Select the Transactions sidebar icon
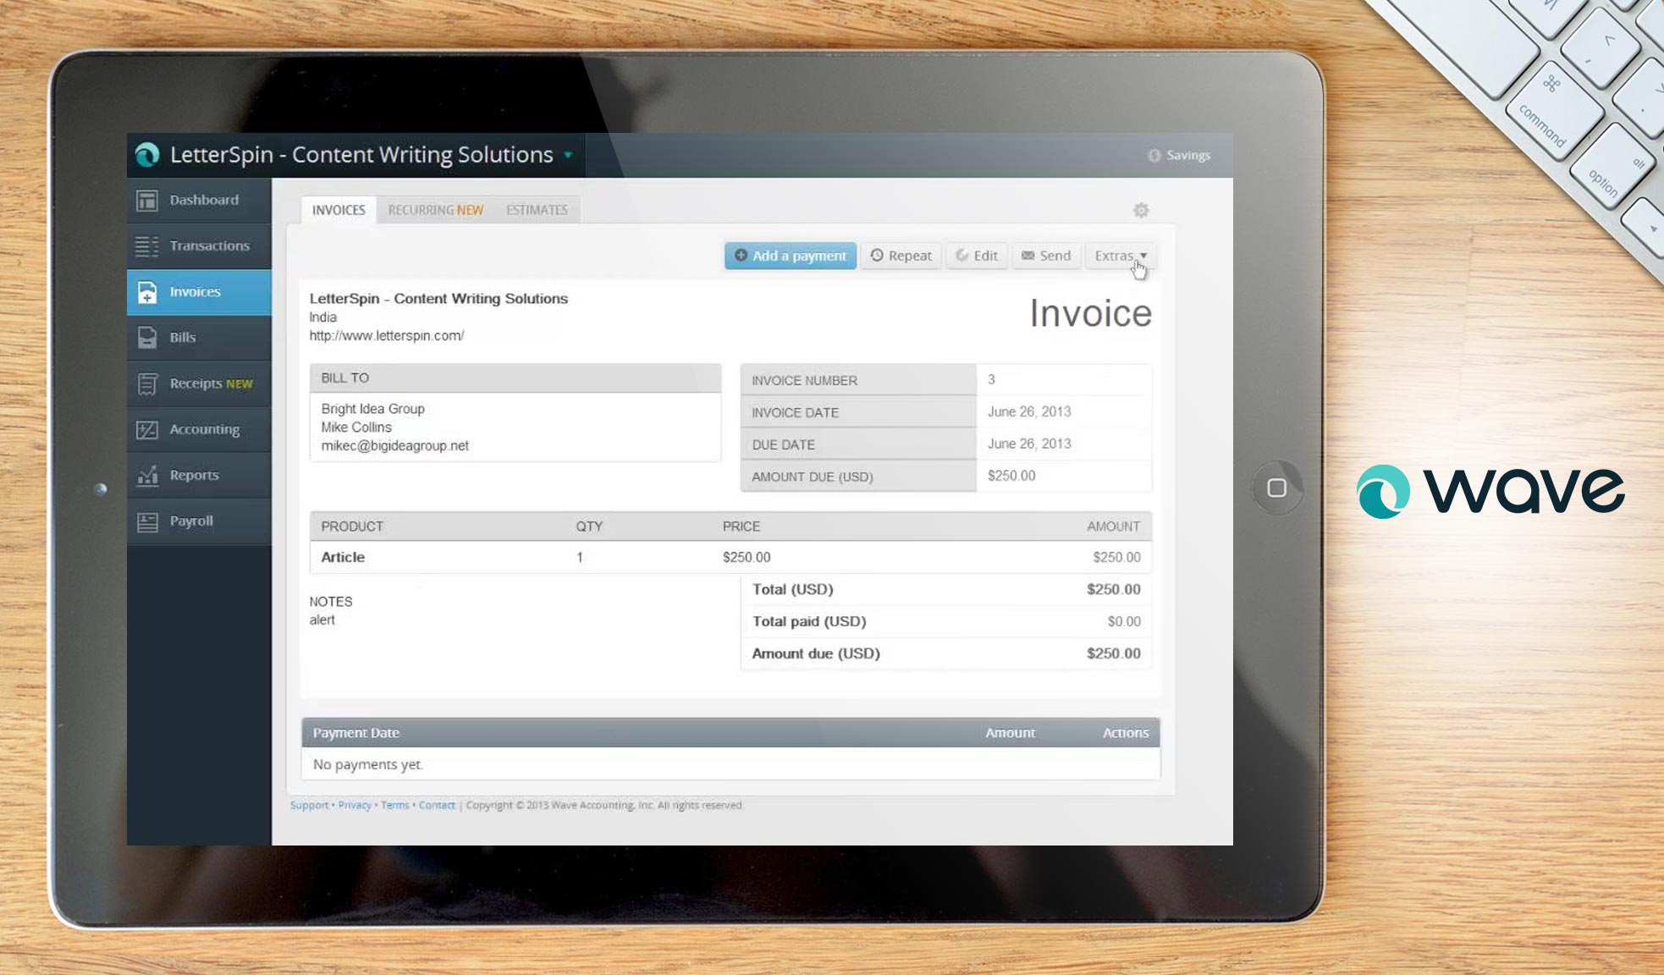Image resolution: width=1664 pixels, height=975 pixels. point(147,245)
